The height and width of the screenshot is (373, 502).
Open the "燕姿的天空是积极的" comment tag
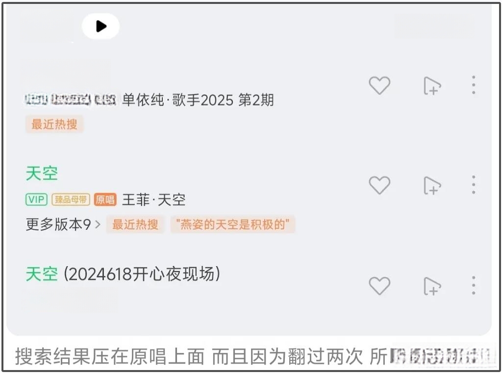pos(233,224)
